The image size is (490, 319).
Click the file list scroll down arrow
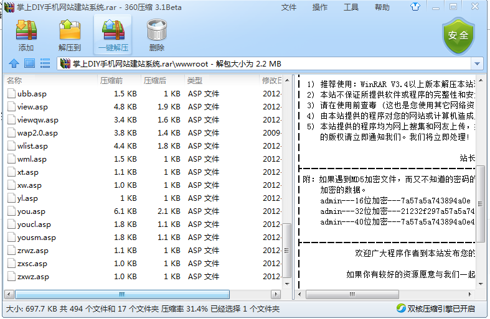coord(287,284)
